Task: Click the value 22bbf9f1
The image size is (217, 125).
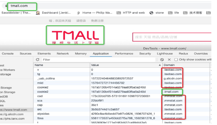Action: click(x=98, y=101)
